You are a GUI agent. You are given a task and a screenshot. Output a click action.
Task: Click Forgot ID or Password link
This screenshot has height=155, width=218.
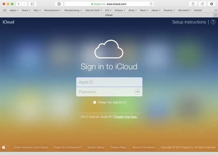67,147
